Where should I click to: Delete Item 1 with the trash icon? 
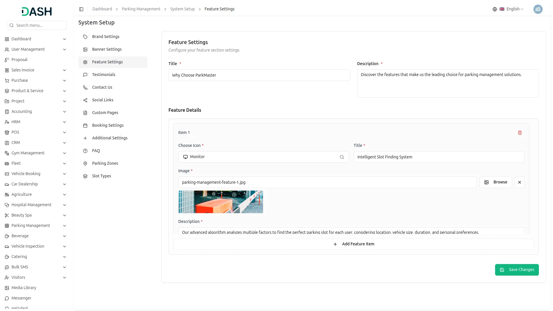tap(520, 133)
